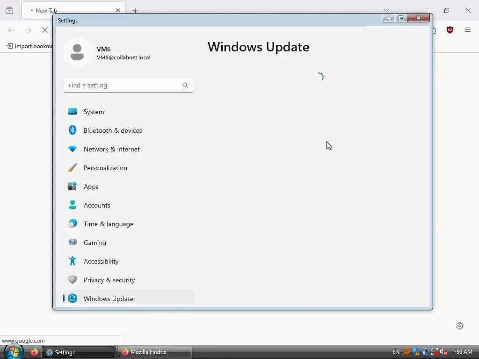Click the VM6 account name
479x359 pixels.
tap(103, 49)
